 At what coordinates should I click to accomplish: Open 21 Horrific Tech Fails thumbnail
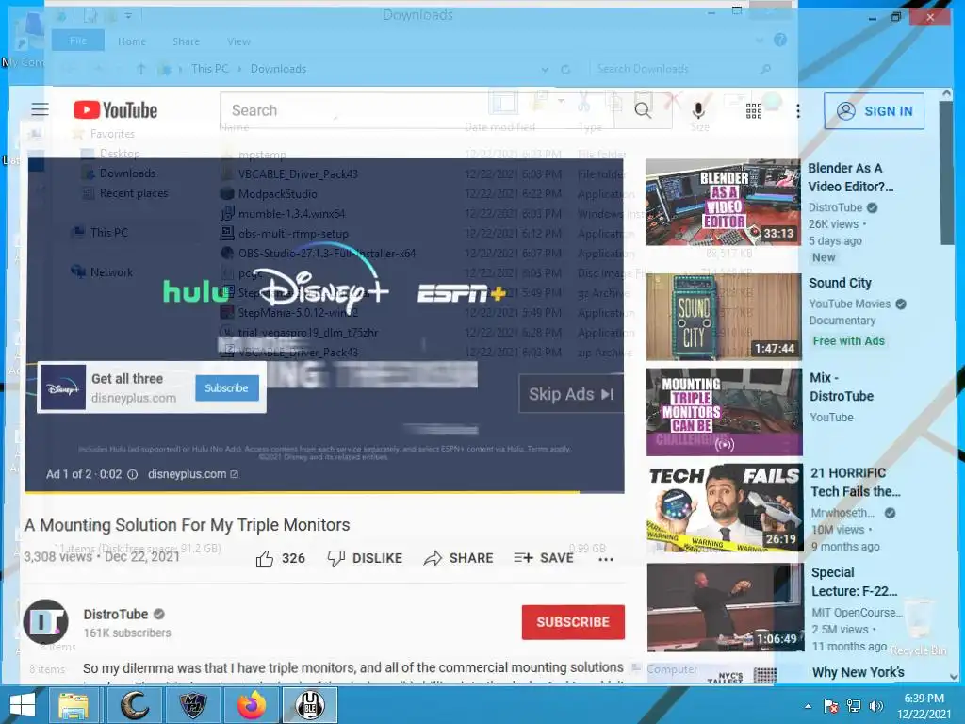[x=725, y=506]
